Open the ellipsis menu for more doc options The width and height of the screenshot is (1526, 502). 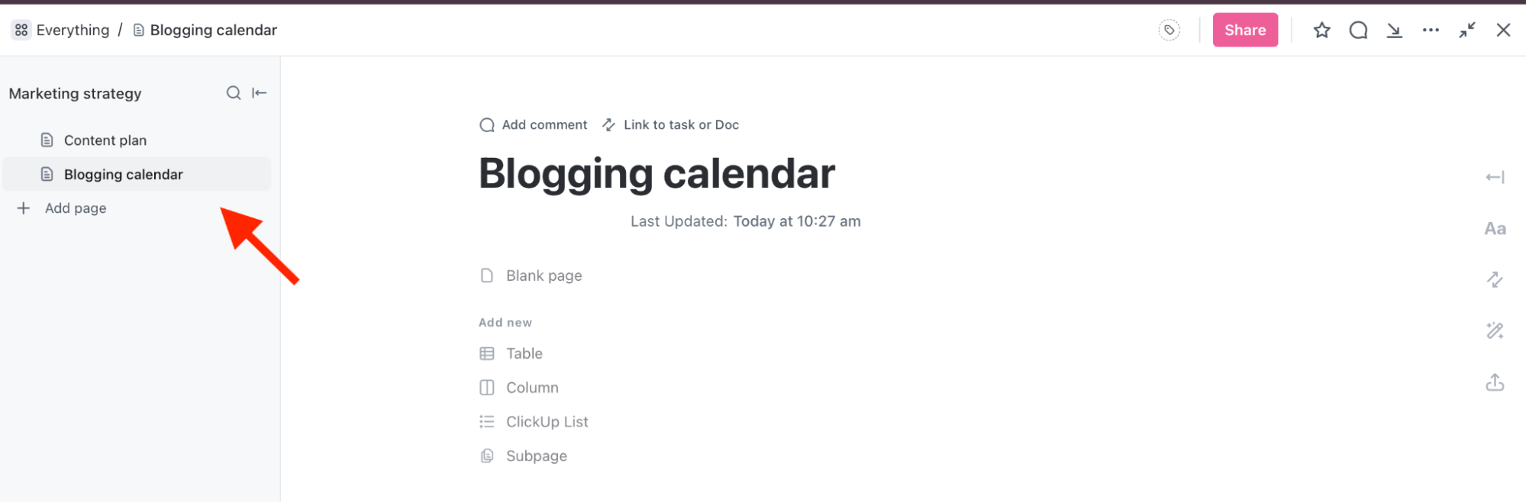1431,30
